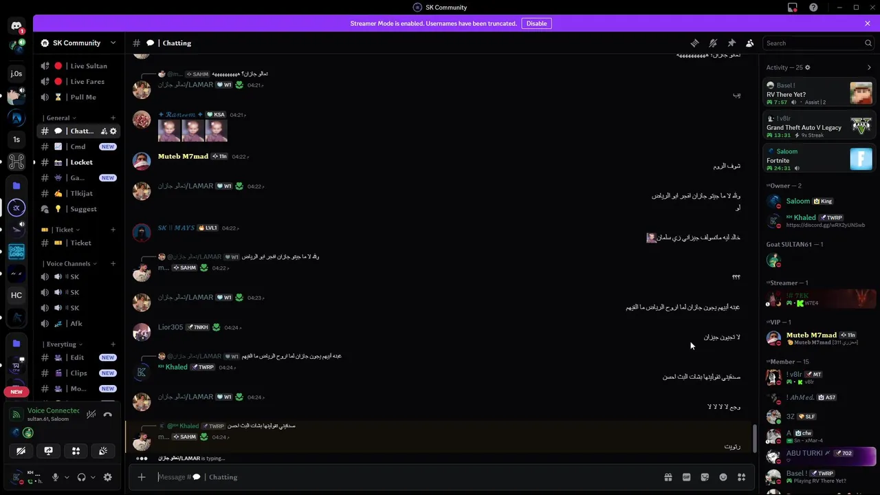This screenshot has height=495, width=880.
Task: Open the emoji picker in message bar
Action: (x=723, y=477)
